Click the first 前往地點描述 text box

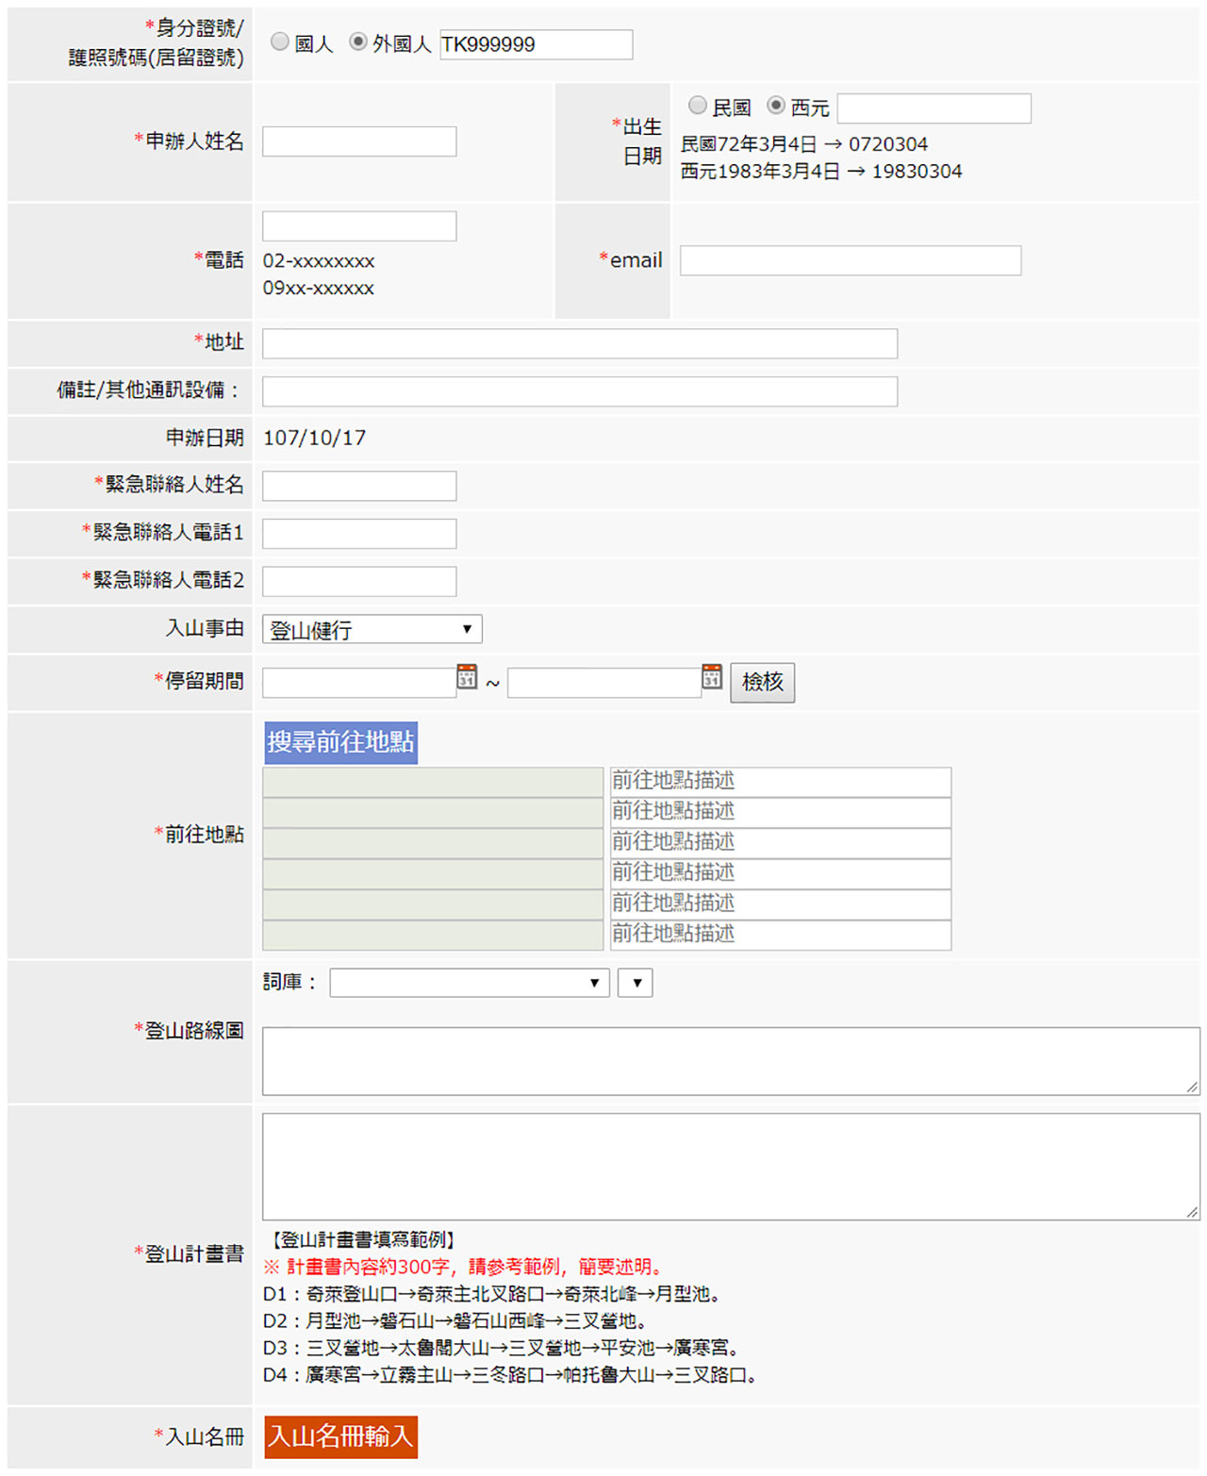pos(780,781)
